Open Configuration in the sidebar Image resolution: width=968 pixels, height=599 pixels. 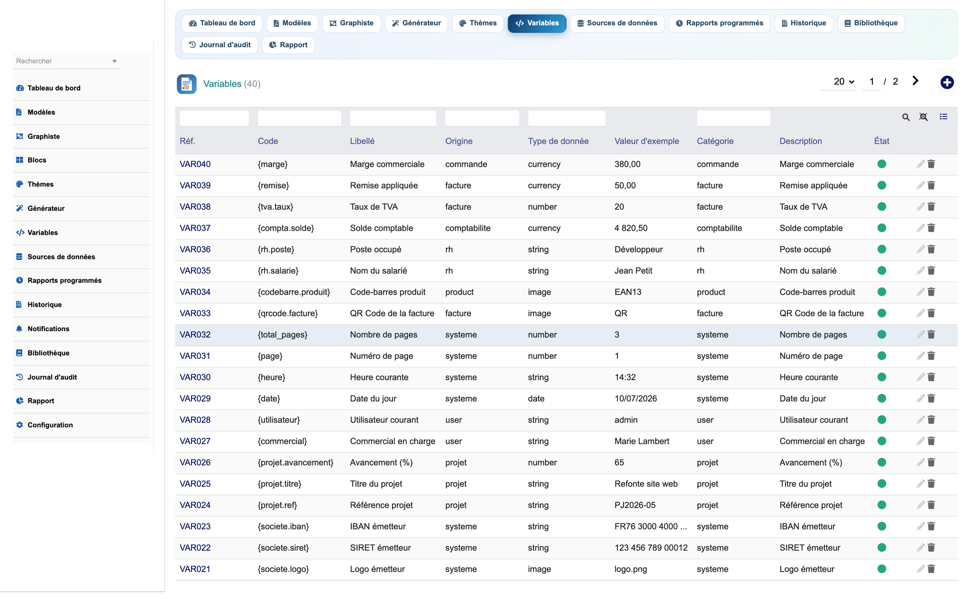pos(81,425)
